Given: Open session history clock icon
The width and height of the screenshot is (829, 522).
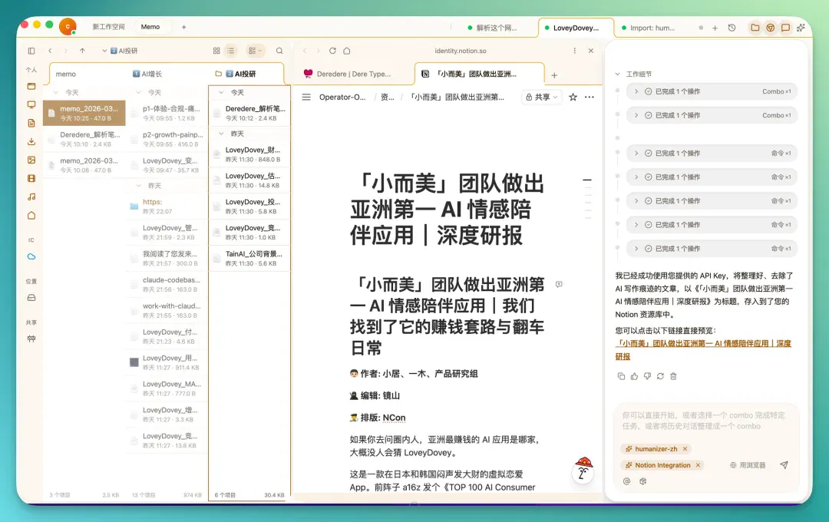Looking at the screenshot, I should (x=732, y=28).
